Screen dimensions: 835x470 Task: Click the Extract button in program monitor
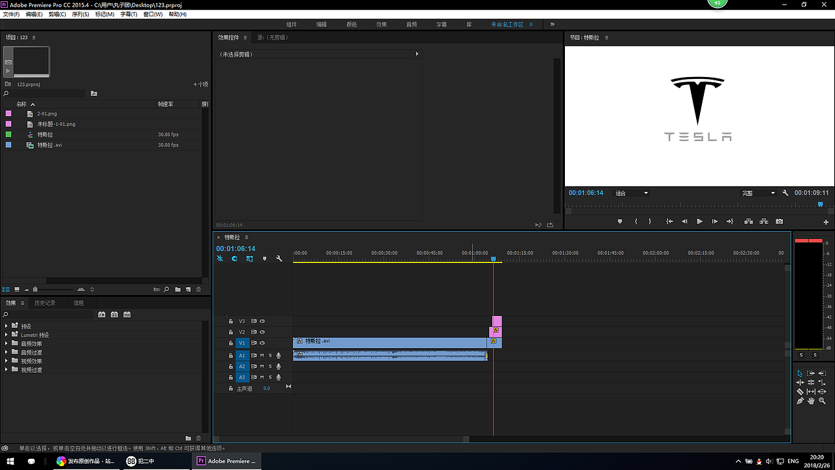pyautogui.click(x=764, y=221)
